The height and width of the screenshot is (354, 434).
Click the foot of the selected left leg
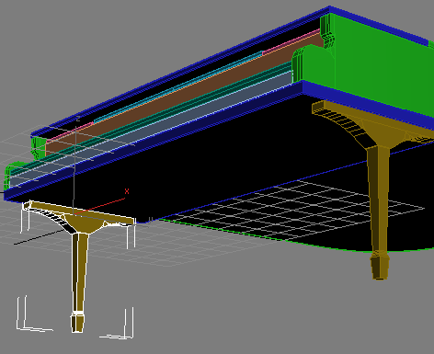pyautogui.click(x=77, y=322)
